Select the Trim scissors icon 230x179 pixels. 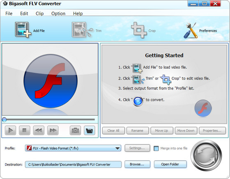[83, 30]
